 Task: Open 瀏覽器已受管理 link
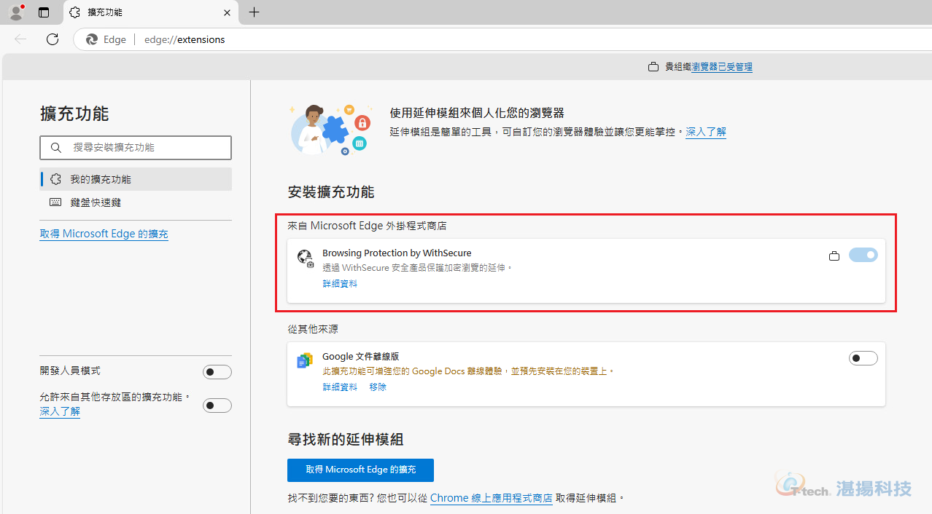tap(722, 67)
